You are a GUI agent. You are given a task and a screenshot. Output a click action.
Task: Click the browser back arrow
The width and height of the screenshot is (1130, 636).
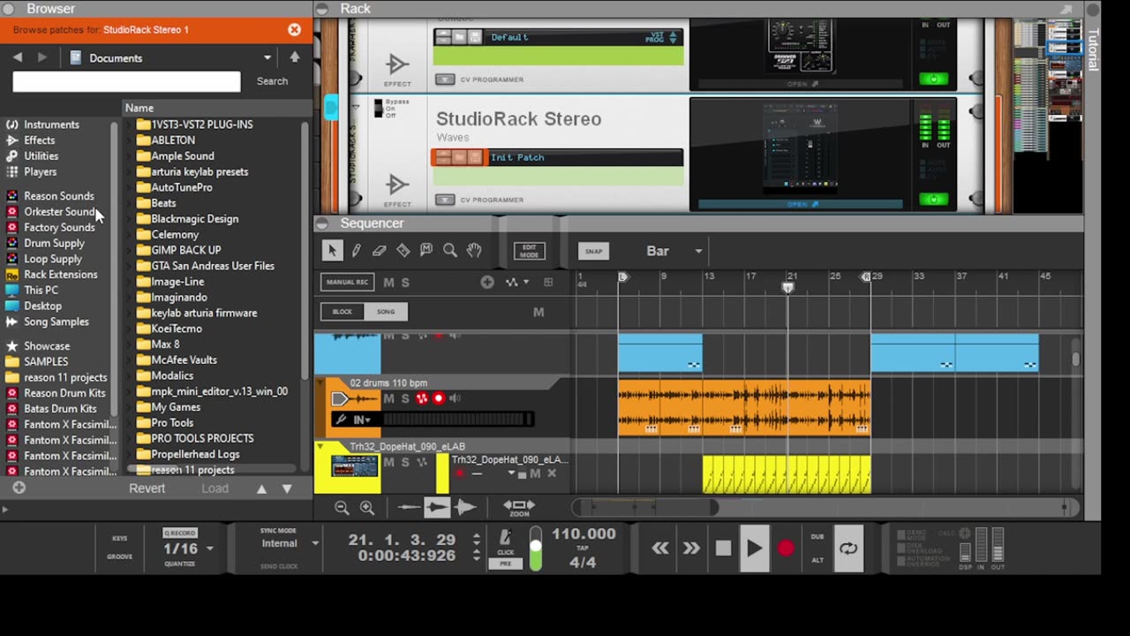(18, 57)
